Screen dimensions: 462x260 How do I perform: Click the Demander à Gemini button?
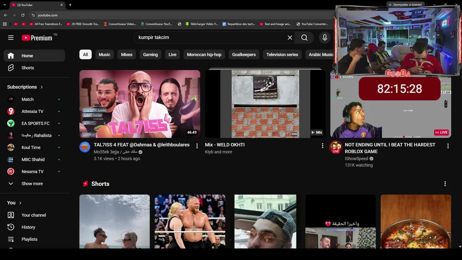coord(405,5)
